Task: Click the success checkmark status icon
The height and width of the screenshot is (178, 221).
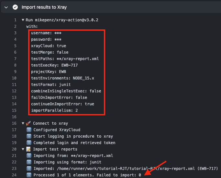Action: coord(15,7)
